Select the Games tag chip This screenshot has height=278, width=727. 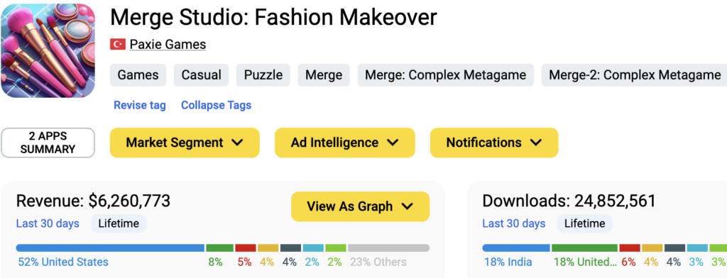click(x=138, y=75)
